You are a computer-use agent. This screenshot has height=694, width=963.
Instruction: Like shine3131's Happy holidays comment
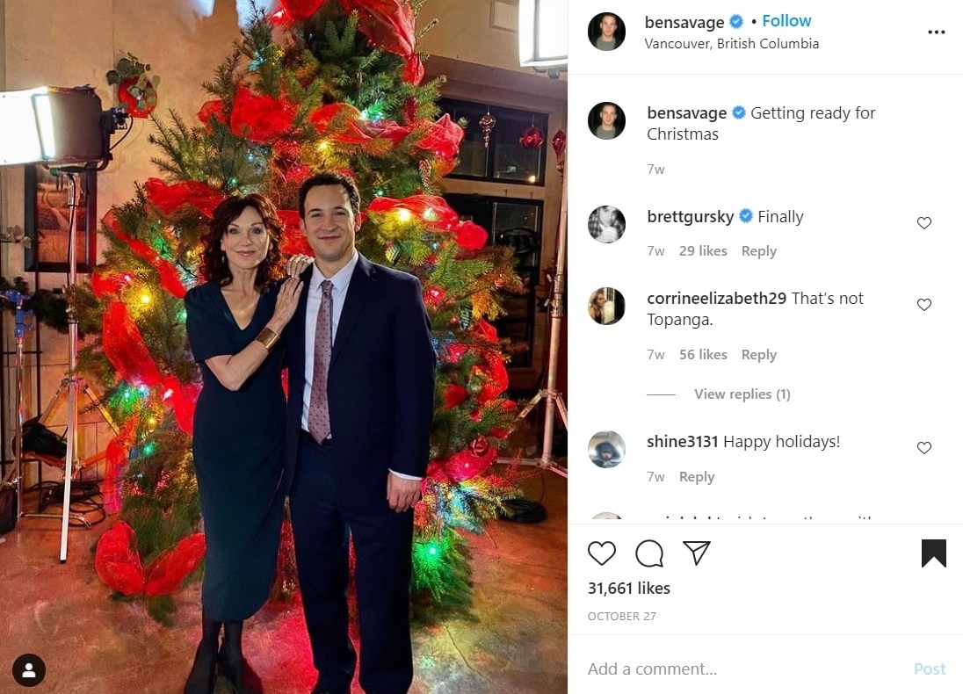click(x=923, y=448)
